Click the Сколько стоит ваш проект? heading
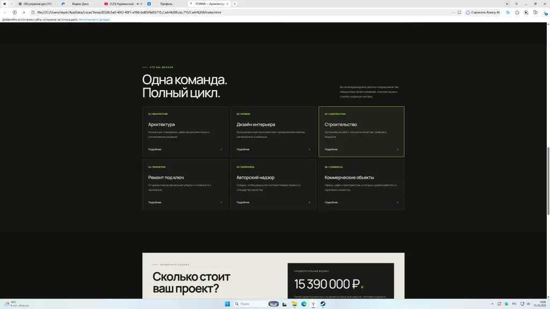The image size is (550, 309). pyautogui.click(x=192, y=282)
